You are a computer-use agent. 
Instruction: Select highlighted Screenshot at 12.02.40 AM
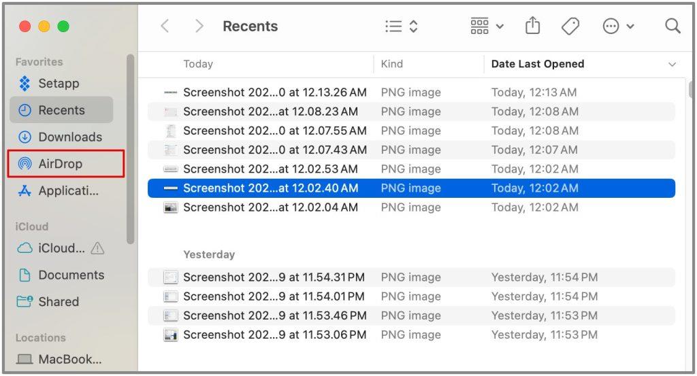coord(411,188)
